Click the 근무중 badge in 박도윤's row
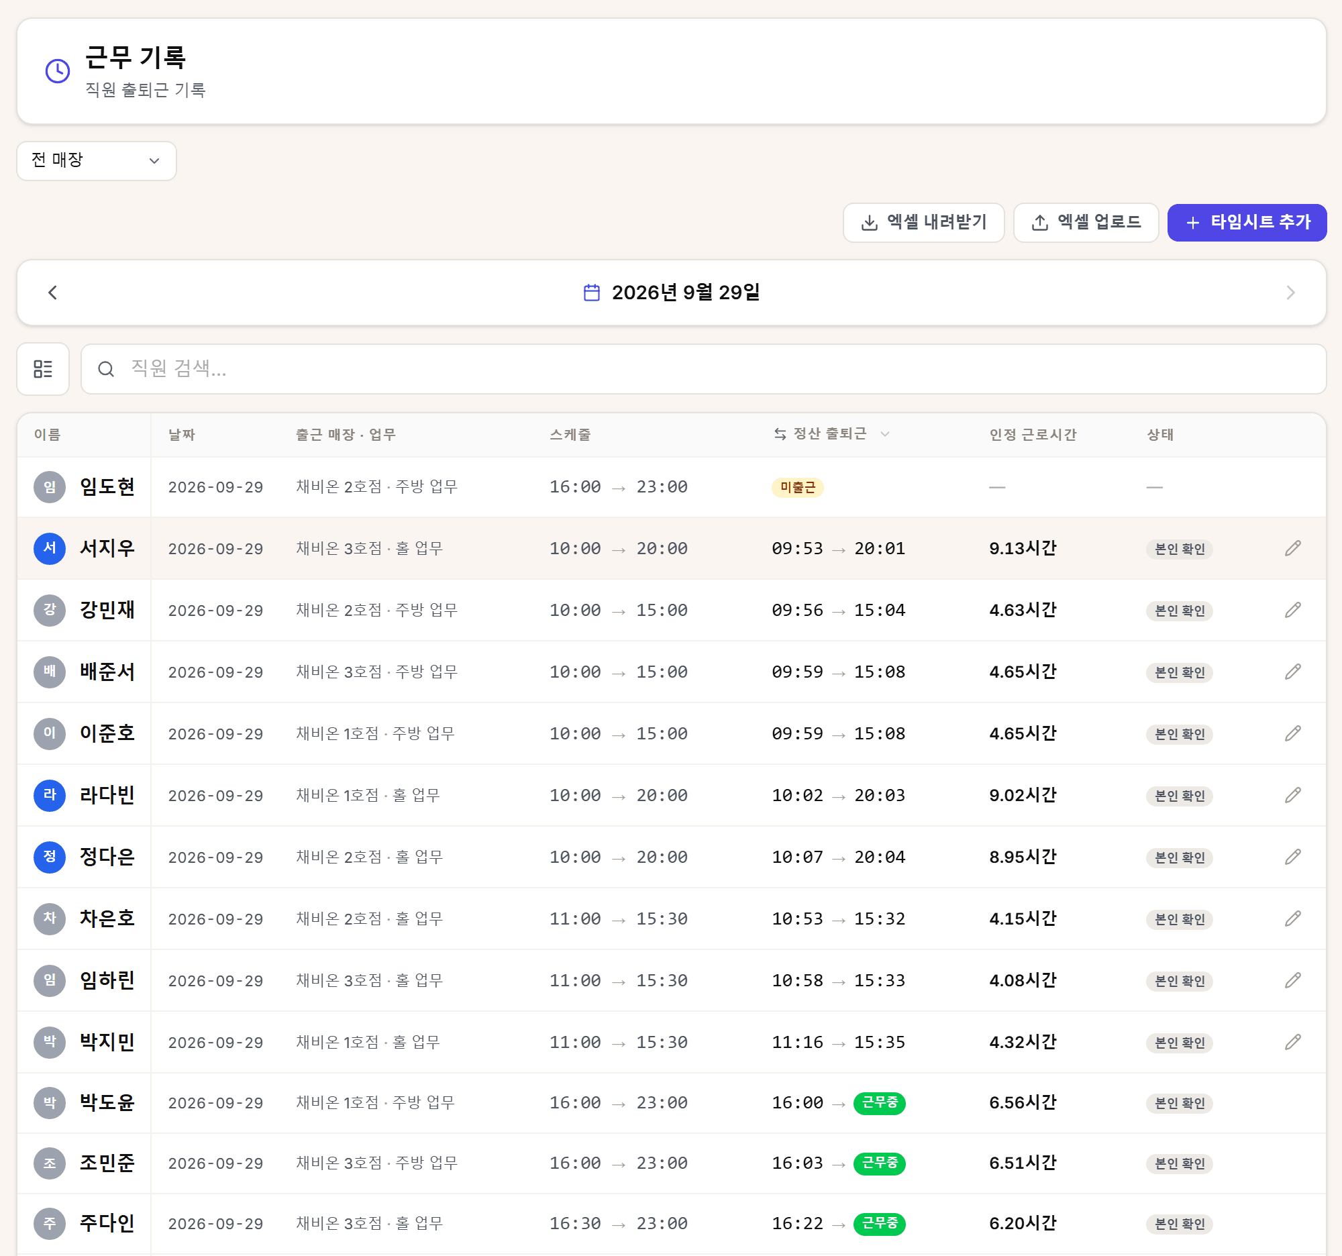The height and width of the screenshot is (1256, 1342). (x=879, y=1103)
